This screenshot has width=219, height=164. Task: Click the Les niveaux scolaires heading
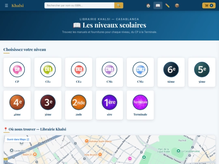tap(109, 25)
